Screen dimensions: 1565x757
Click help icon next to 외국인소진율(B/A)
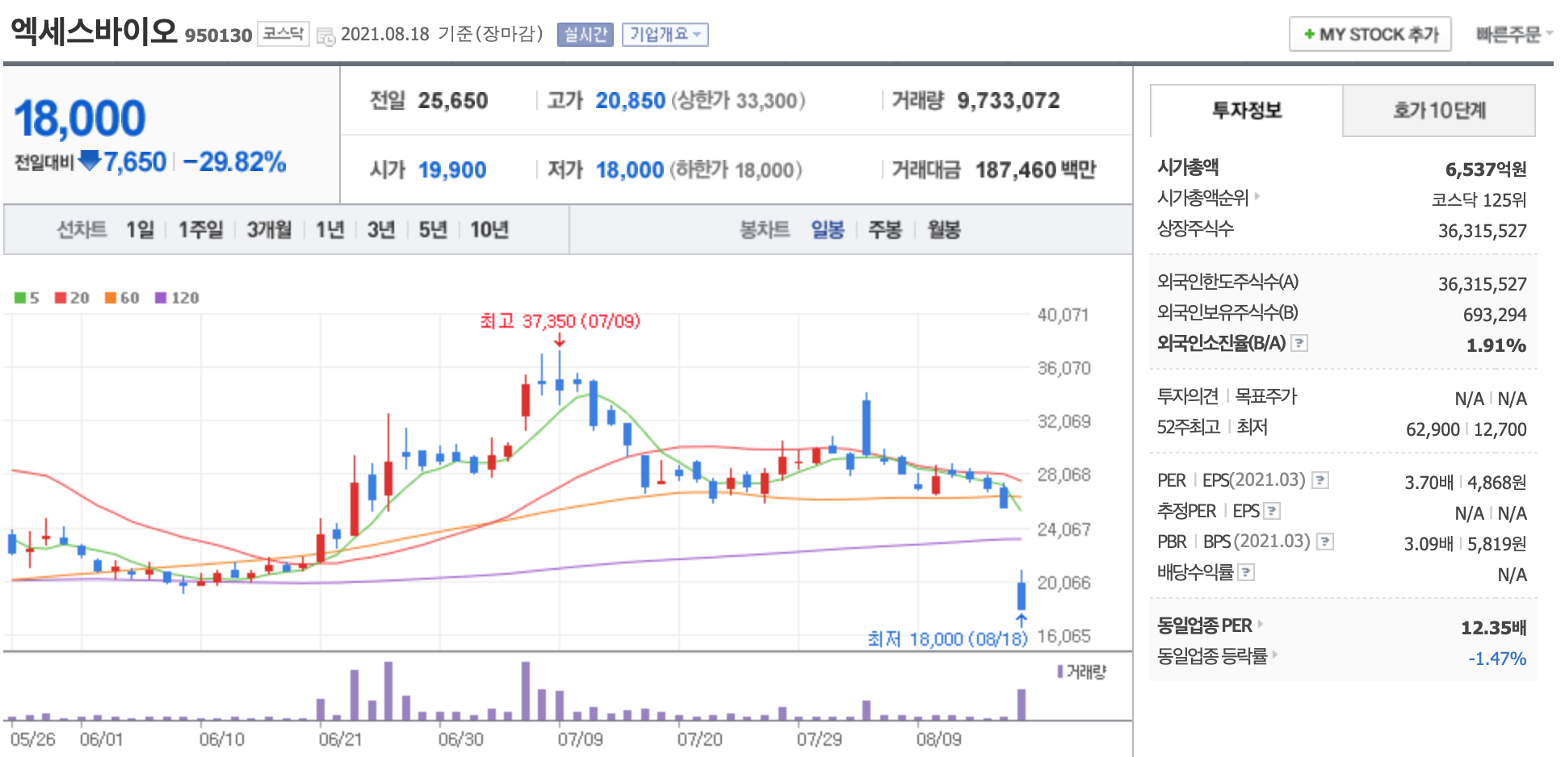point(1299,343)
